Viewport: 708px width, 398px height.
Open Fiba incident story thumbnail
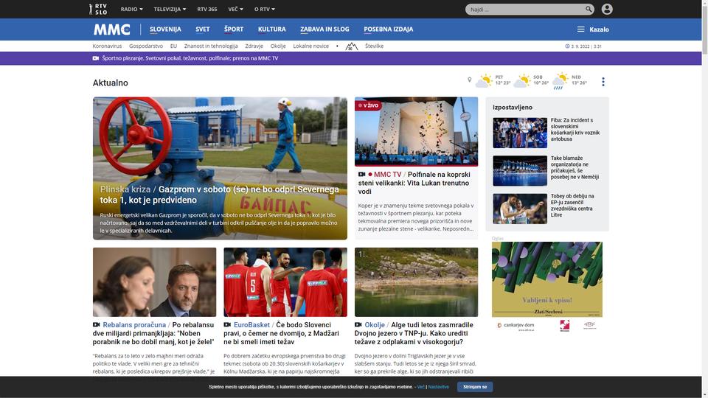(520, 133)
